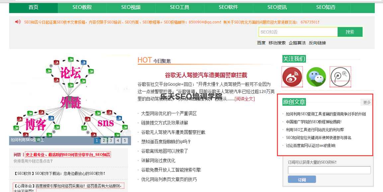Open the SEO视频 menu item
The width and height of the screenshot is (383, 192).
click(x=131, y=7)
